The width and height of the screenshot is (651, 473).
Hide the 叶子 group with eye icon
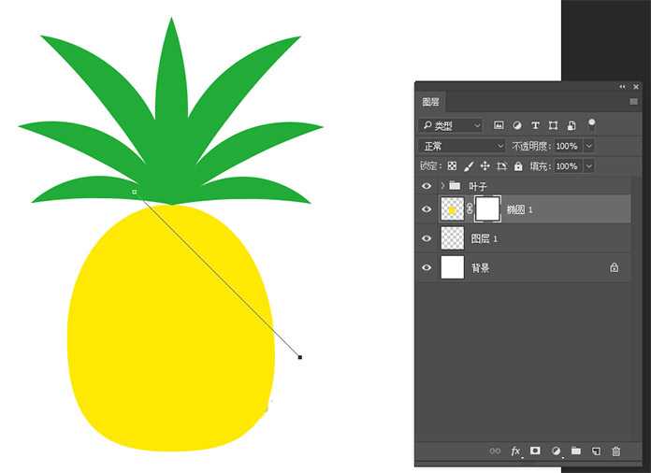coord(427,186)
